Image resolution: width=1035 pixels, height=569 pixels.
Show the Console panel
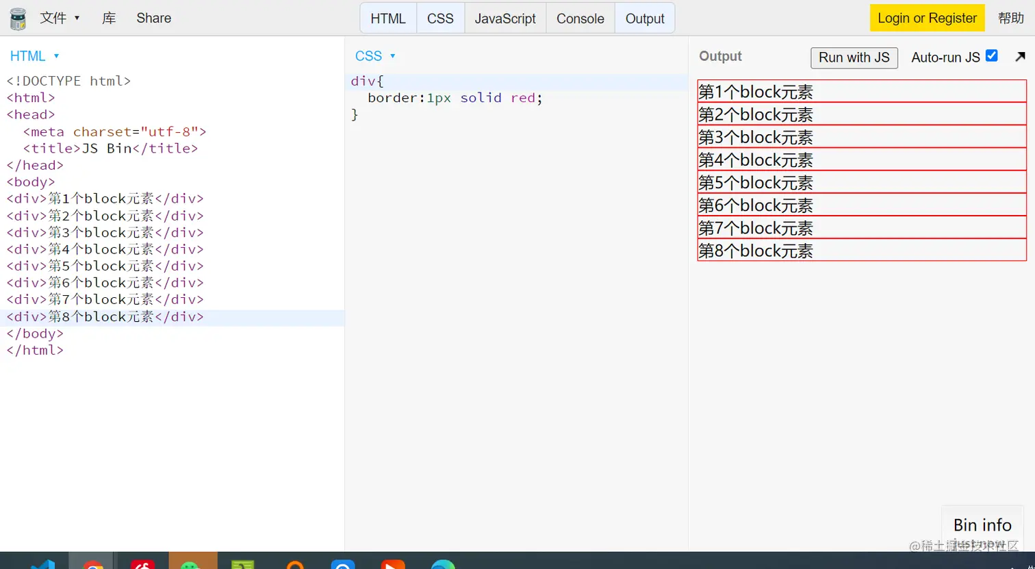click(580, 18)
